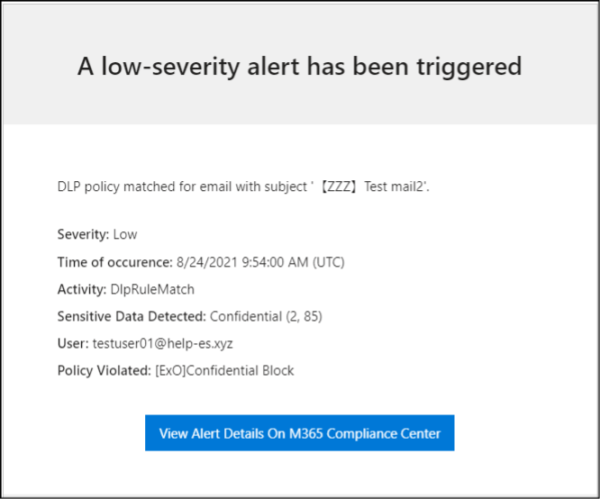Click the User label
Image resolution: width=600 pixels, height=499 pixels.
point(73,344)
